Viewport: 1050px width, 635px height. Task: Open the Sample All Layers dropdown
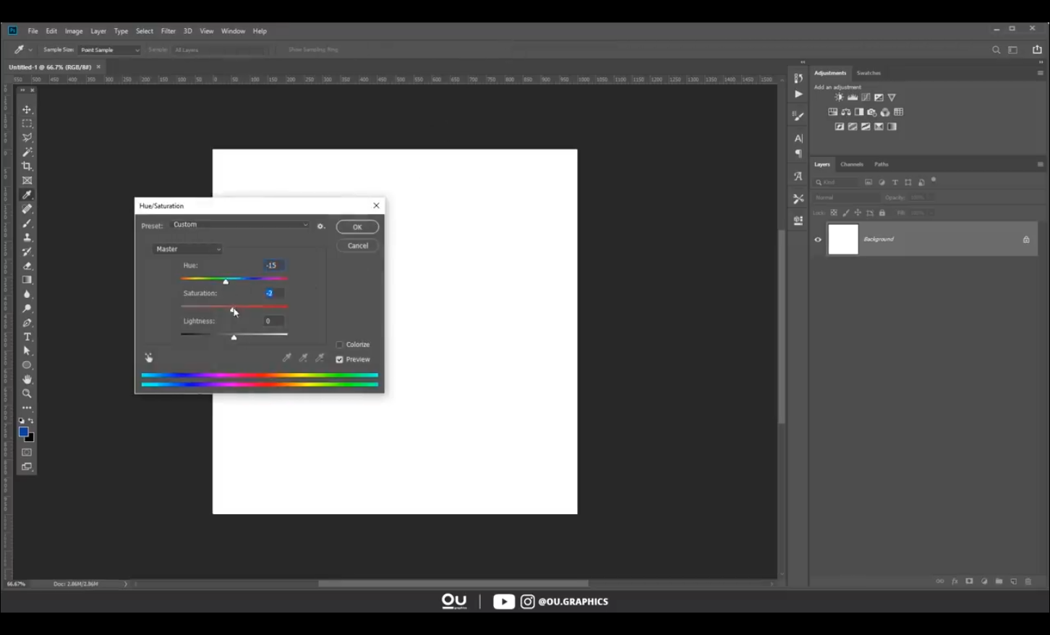tap(220, 50)
